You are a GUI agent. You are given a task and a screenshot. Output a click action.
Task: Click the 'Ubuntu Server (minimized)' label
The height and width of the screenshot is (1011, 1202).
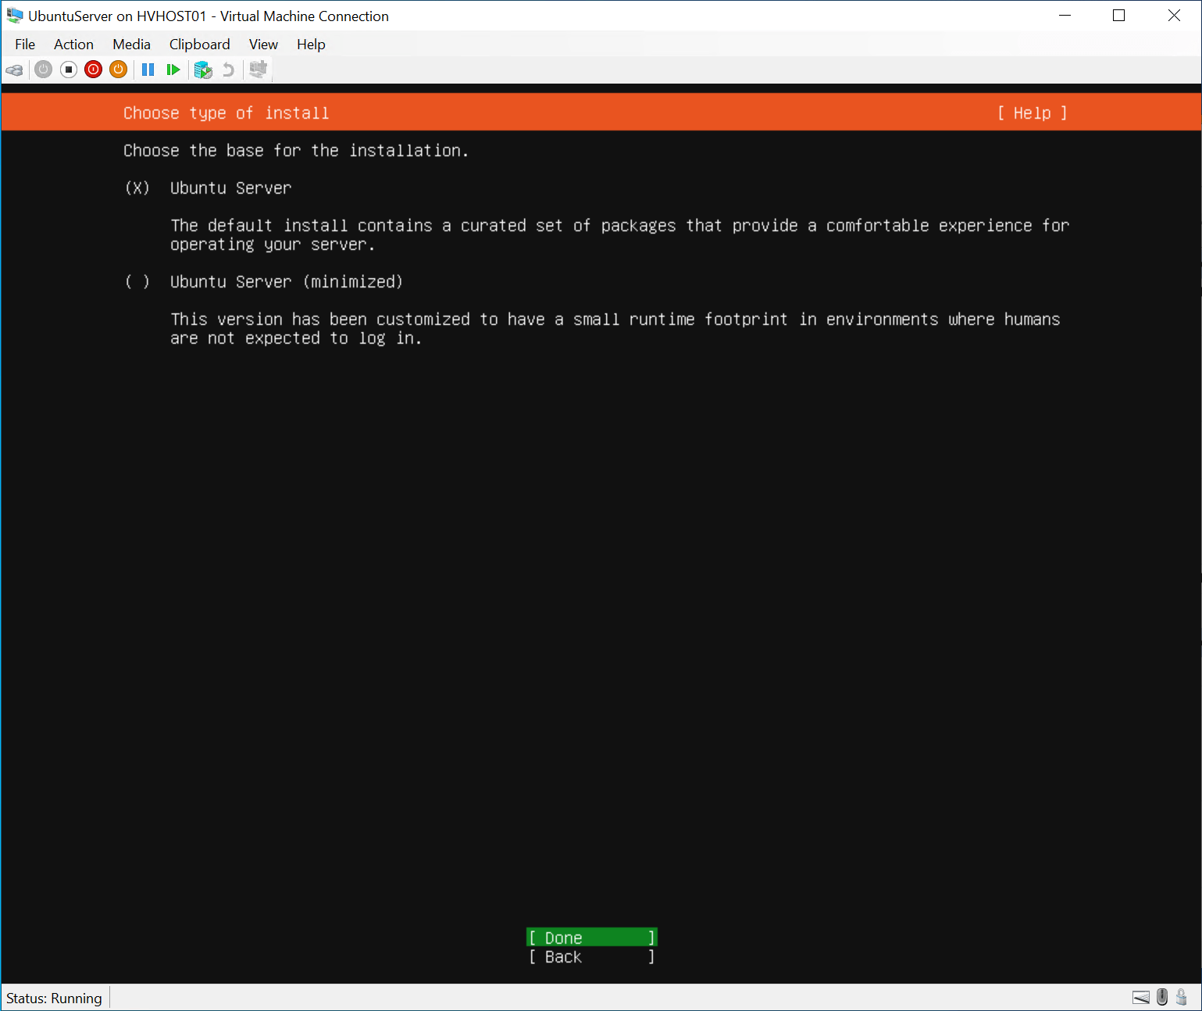[x=287, y=282]
